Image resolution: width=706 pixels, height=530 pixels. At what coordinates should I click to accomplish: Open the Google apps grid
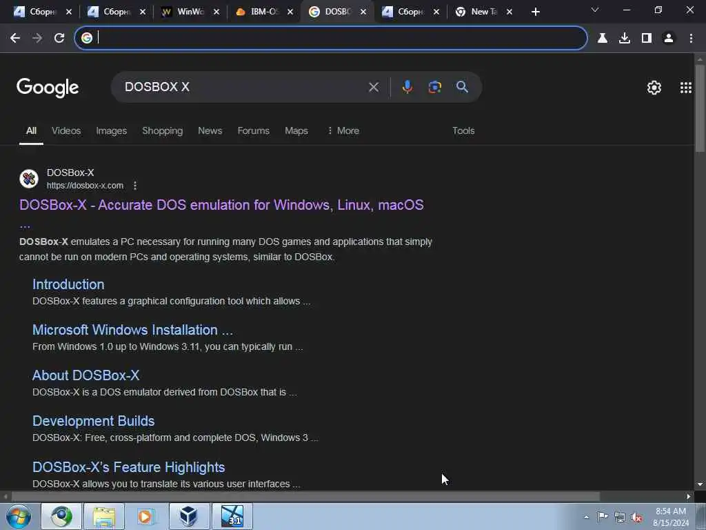(686, 88)
